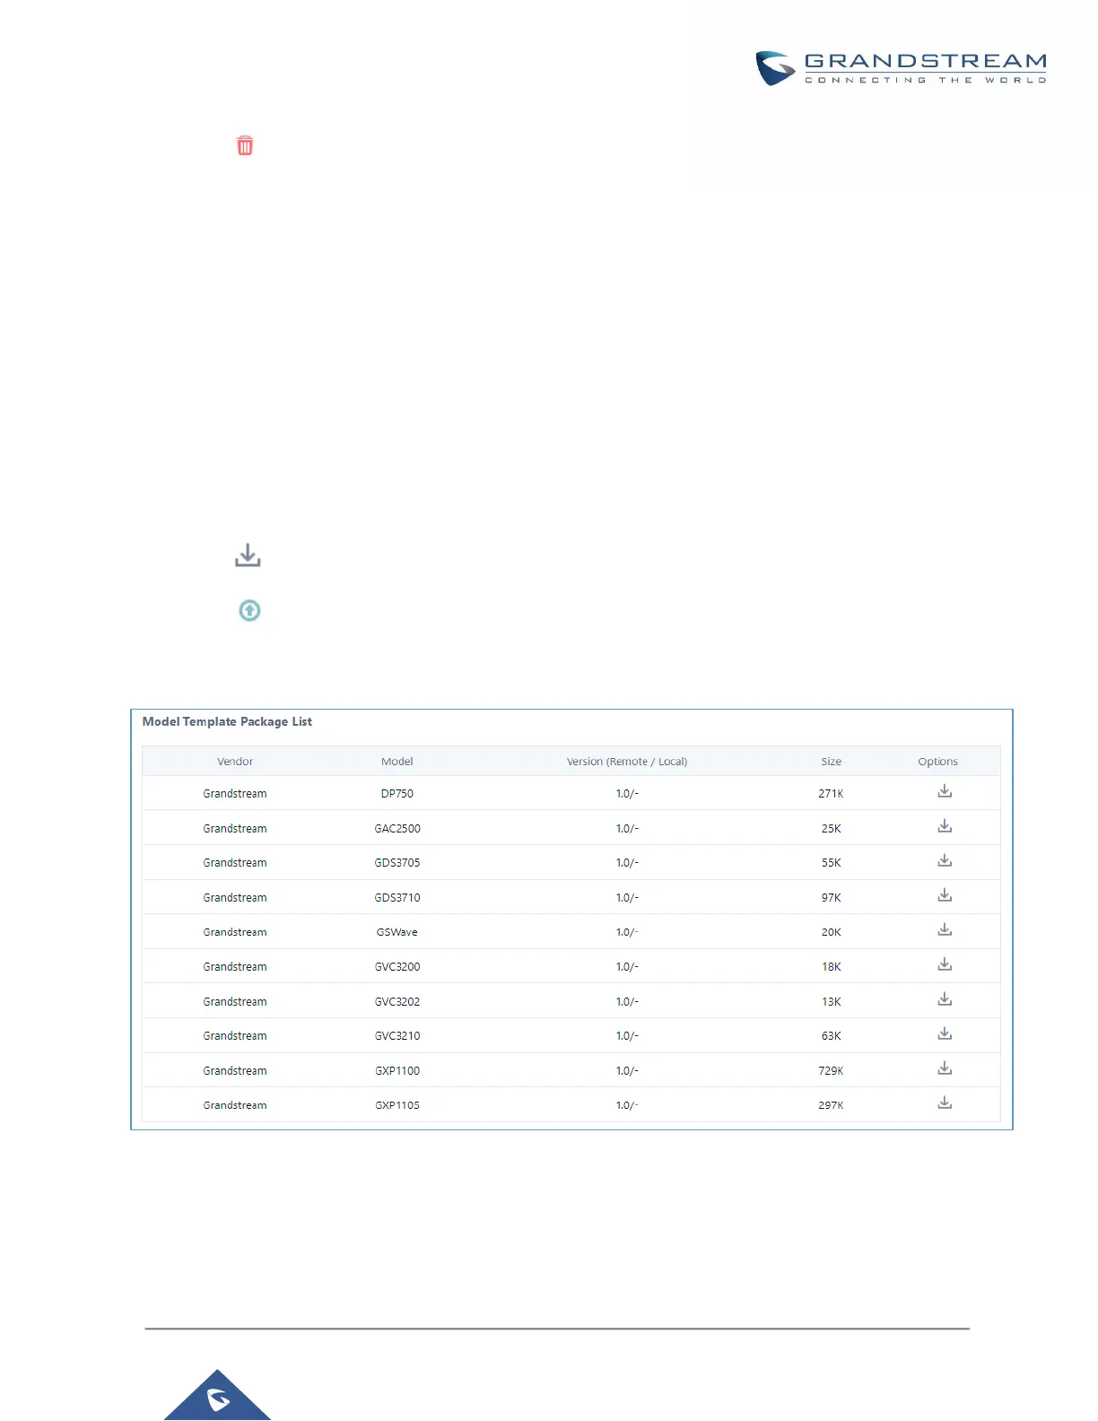Click the Grandstream logo in the header
This screenshot has height=1421, width=1098.
[901, 68]
